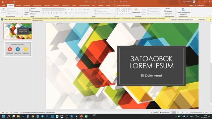Toggle Bold formatting
This screenshot has width=212, height=119.
[x=43, y=13]
